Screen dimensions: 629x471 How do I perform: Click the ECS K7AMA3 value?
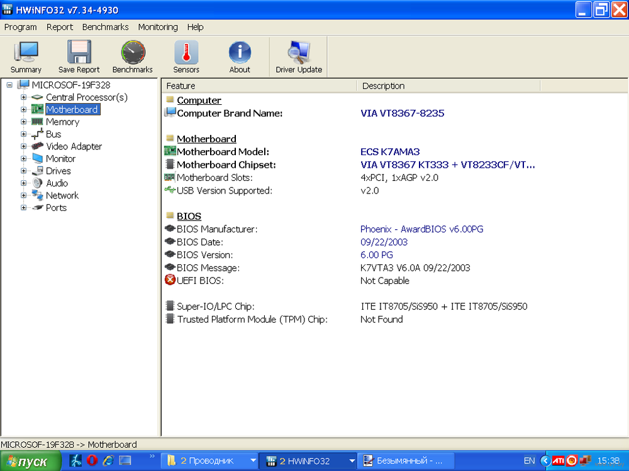390,152
